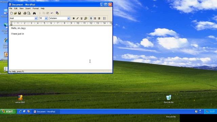Viewport: 217px width, 122px height.
Task: Insert date and time with the toolbar icon
Action: point(57,13)
